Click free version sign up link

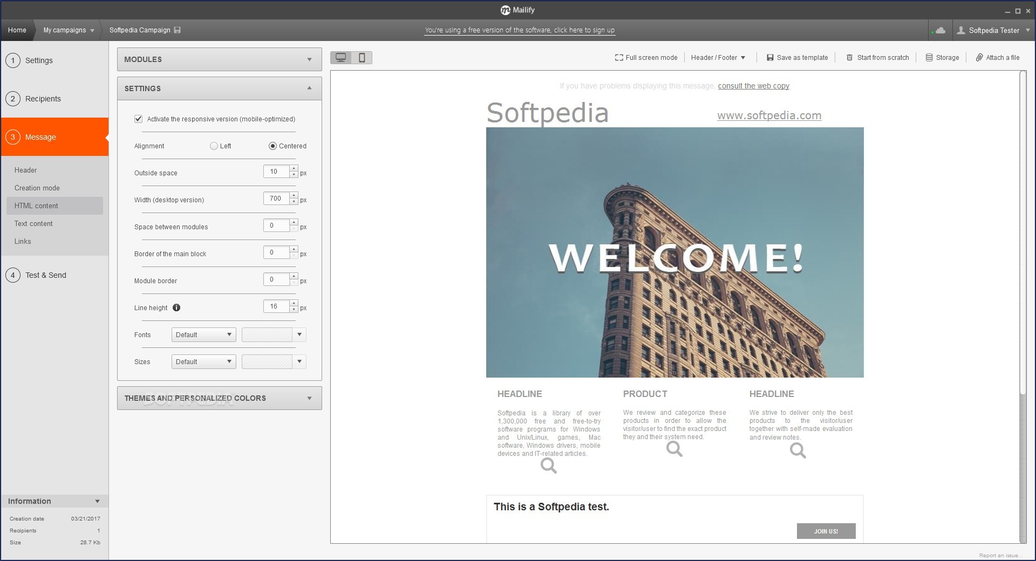[520, 30]
